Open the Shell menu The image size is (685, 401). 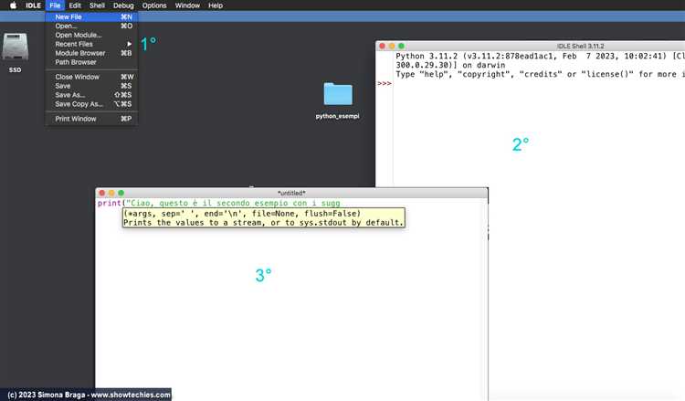pos(97,5)
